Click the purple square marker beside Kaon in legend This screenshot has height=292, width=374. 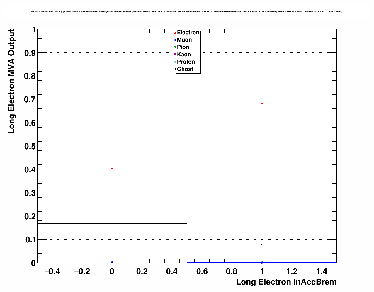[x=175, y=55]
